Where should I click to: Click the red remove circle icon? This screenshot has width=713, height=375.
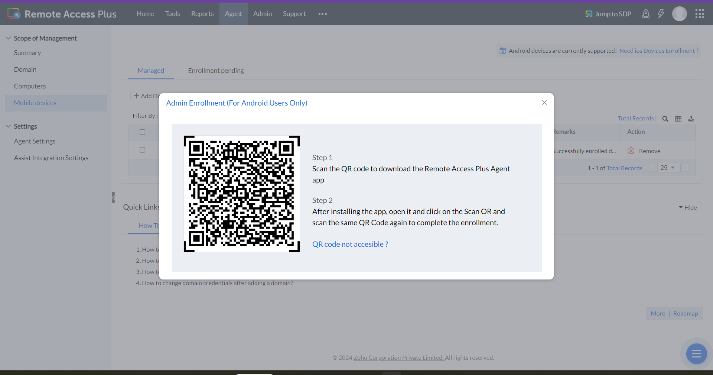[x=631, y=151]
